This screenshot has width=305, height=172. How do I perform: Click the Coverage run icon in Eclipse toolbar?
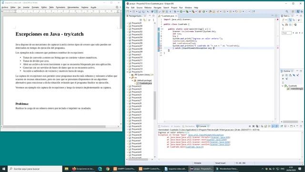coord(187,11)
